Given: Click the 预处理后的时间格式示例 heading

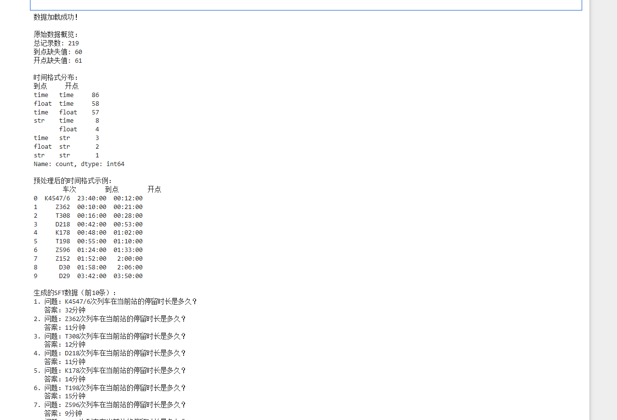Looking at the screenshot, I should tap(72, 181).
